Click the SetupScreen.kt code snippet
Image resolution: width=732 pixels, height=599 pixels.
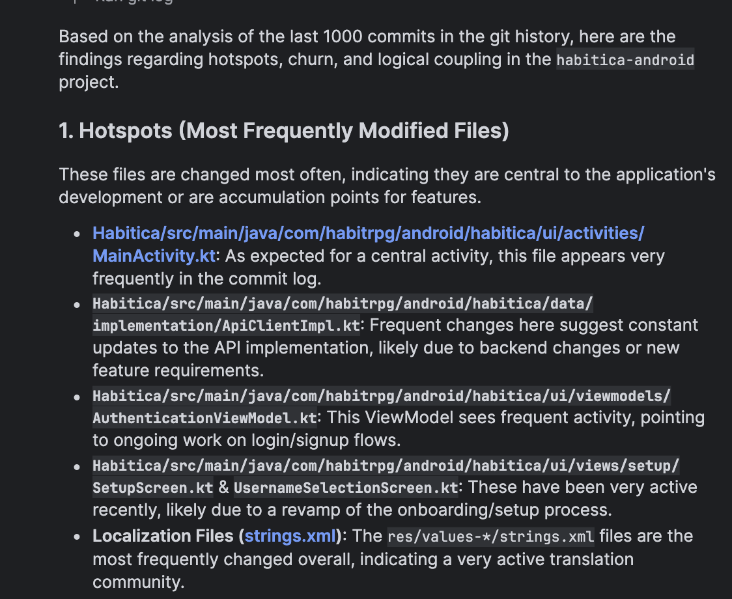pos(153,488)
